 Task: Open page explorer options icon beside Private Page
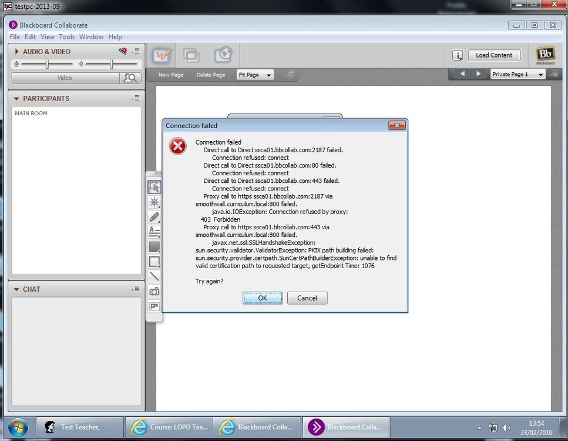[553, 74]
